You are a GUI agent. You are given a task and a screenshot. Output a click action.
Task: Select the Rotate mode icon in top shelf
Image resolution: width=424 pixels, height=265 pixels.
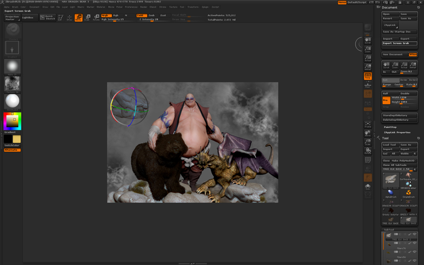click(96, 17)
